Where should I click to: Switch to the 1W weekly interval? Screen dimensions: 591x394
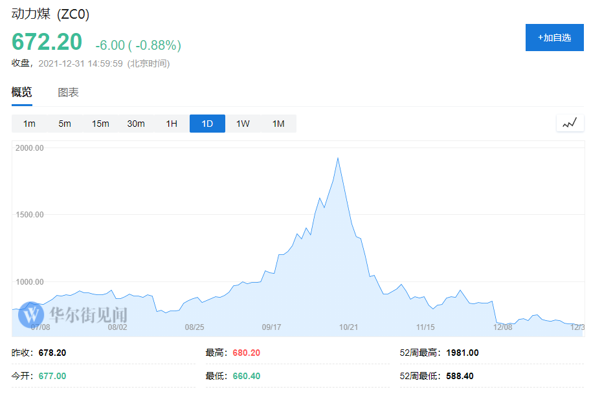coord(243,124)
